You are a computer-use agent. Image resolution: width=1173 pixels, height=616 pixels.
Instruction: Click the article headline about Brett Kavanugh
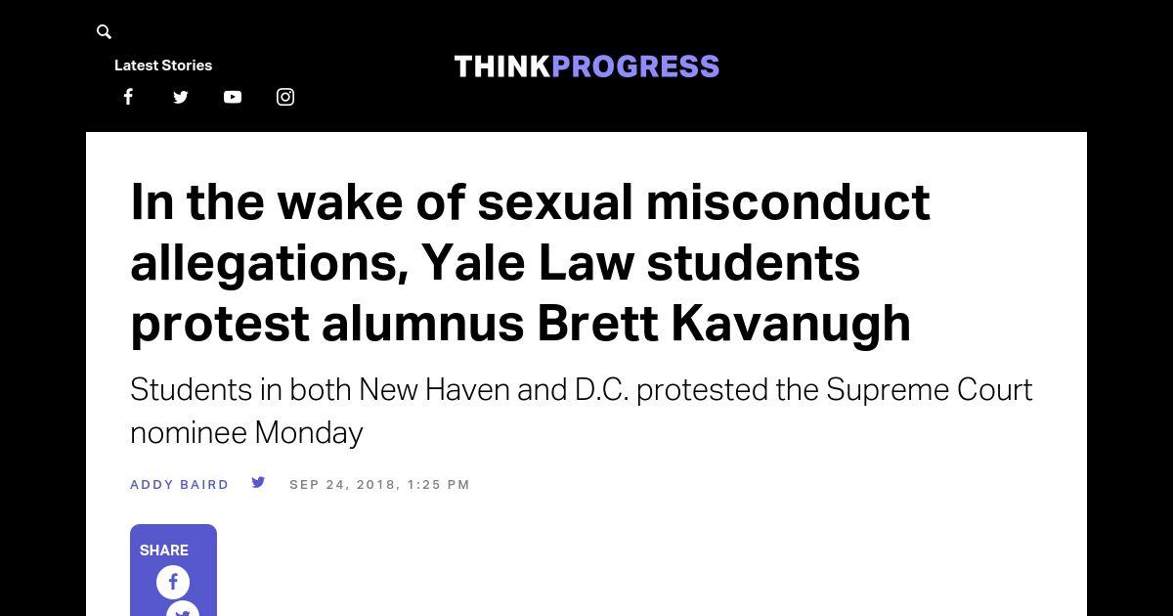pyautogui.click(x=530, y=262)
